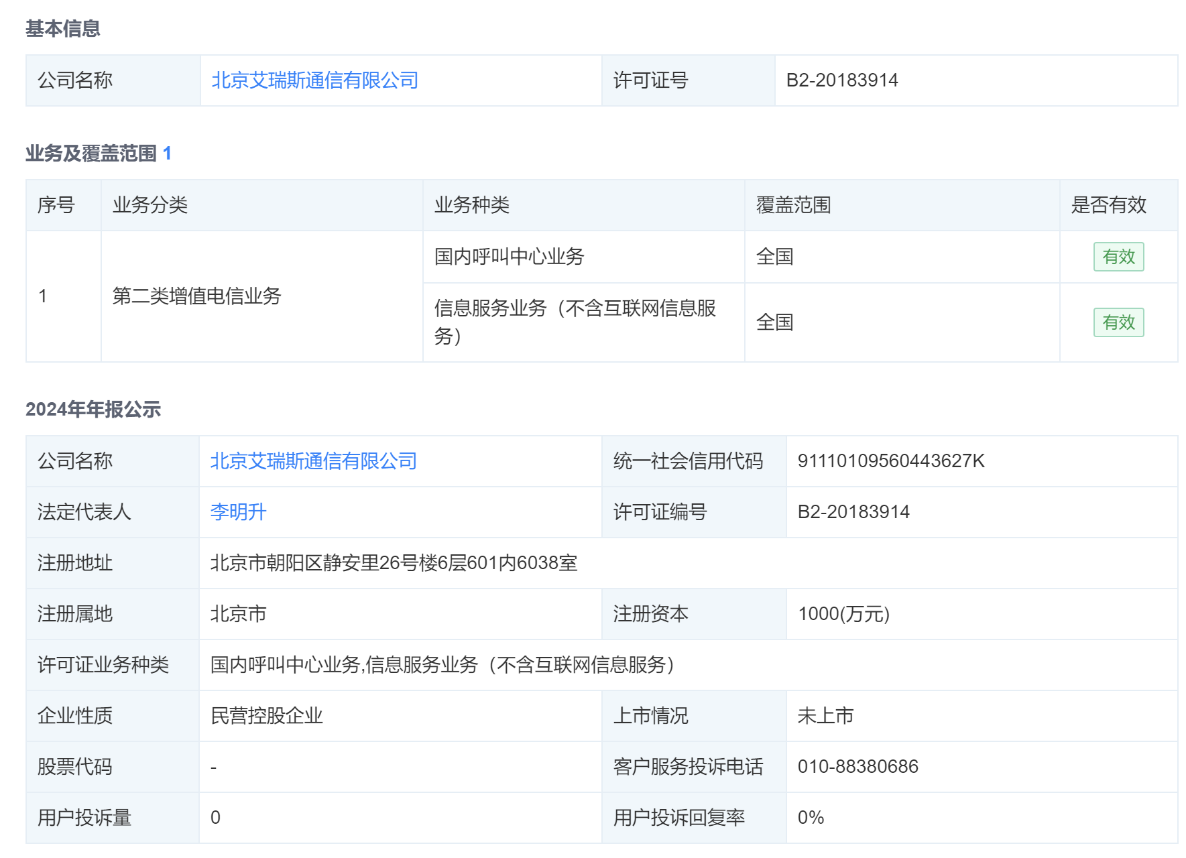Click the 有效 badge for 国内呼叫中心业务

[x=1118, y=257]
